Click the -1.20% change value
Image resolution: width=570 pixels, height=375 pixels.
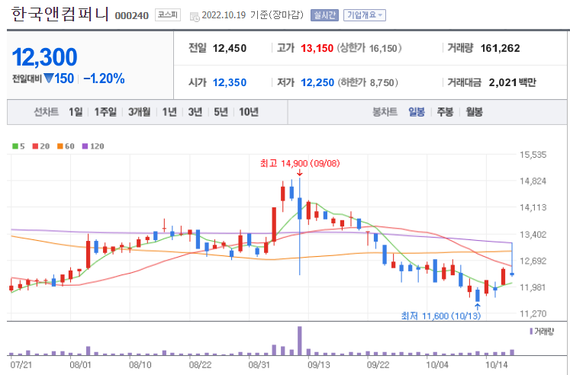[x=104, y=79]
